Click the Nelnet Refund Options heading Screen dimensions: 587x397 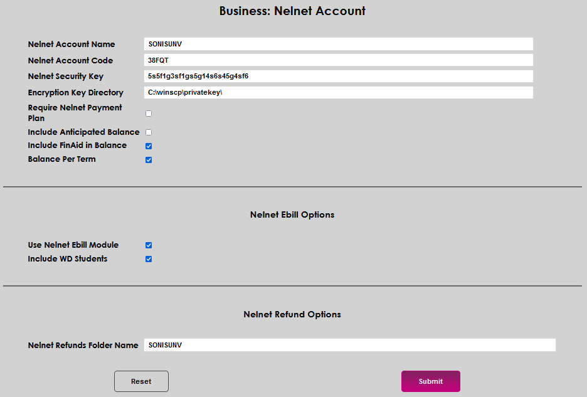click(292, 314)
